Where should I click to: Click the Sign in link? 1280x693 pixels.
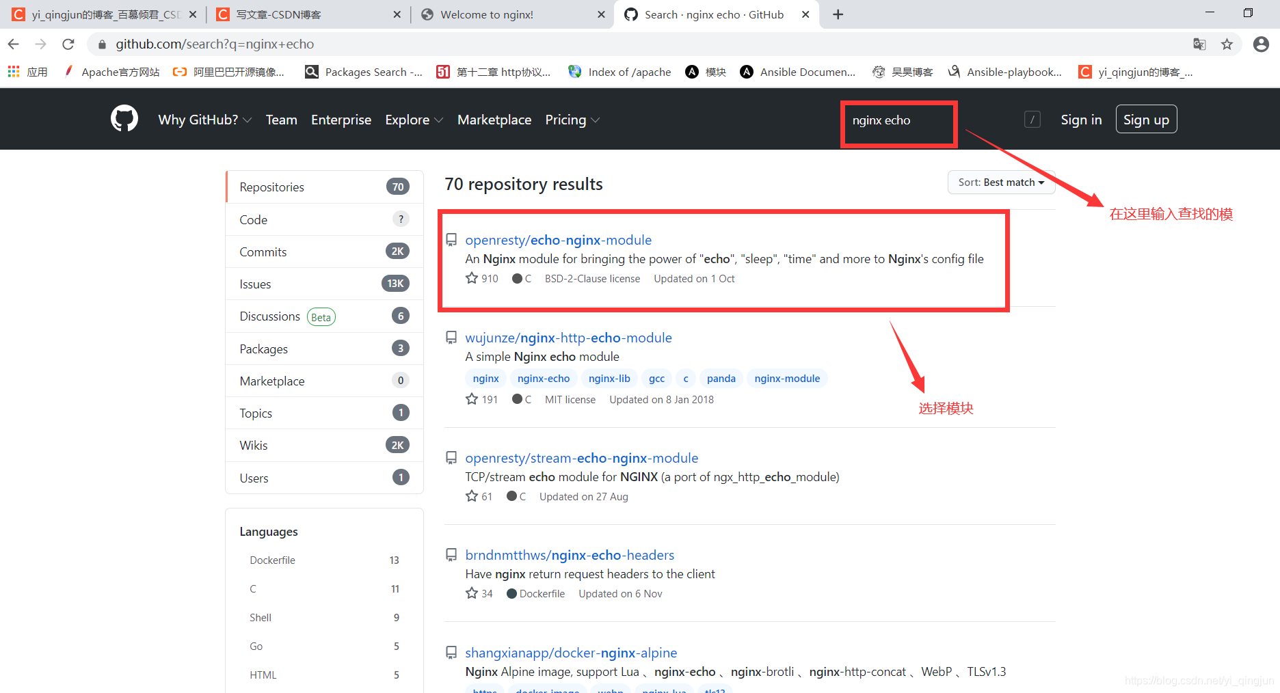tap(1081, 120)
